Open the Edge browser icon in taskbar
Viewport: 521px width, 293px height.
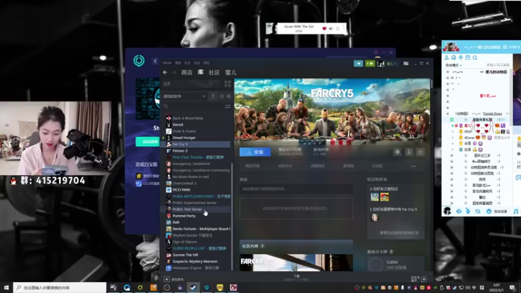(127, 287)
